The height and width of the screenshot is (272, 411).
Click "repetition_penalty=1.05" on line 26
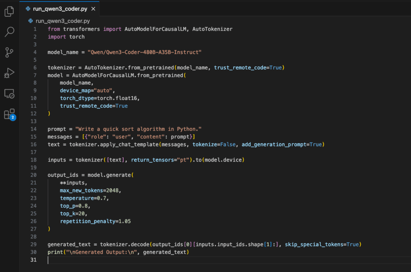point(95,221)
